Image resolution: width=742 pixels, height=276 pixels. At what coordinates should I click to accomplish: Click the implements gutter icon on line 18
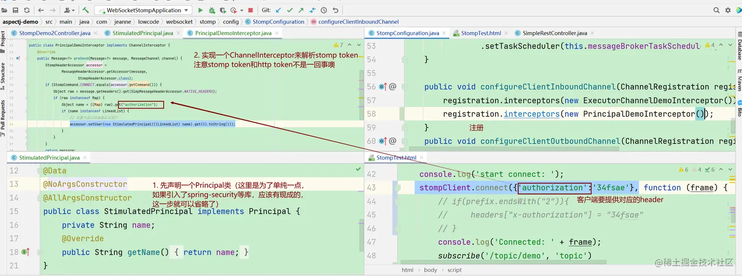pos(26,252)
